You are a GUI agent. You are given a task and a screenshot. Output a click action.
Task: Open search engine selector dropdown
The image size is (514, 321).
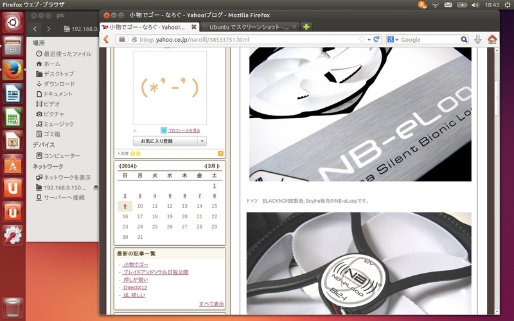pos(392,39)
